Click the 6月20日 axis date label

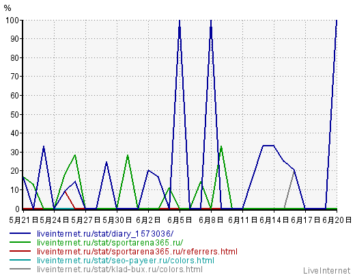[337, 220]
